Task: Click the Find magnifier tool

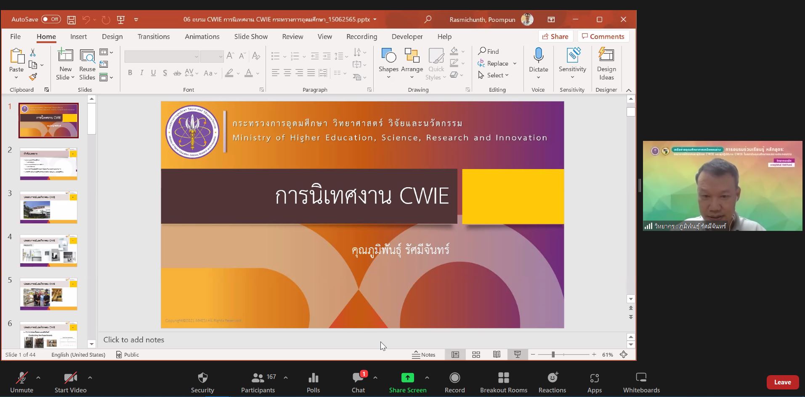Action: point(489,51)
